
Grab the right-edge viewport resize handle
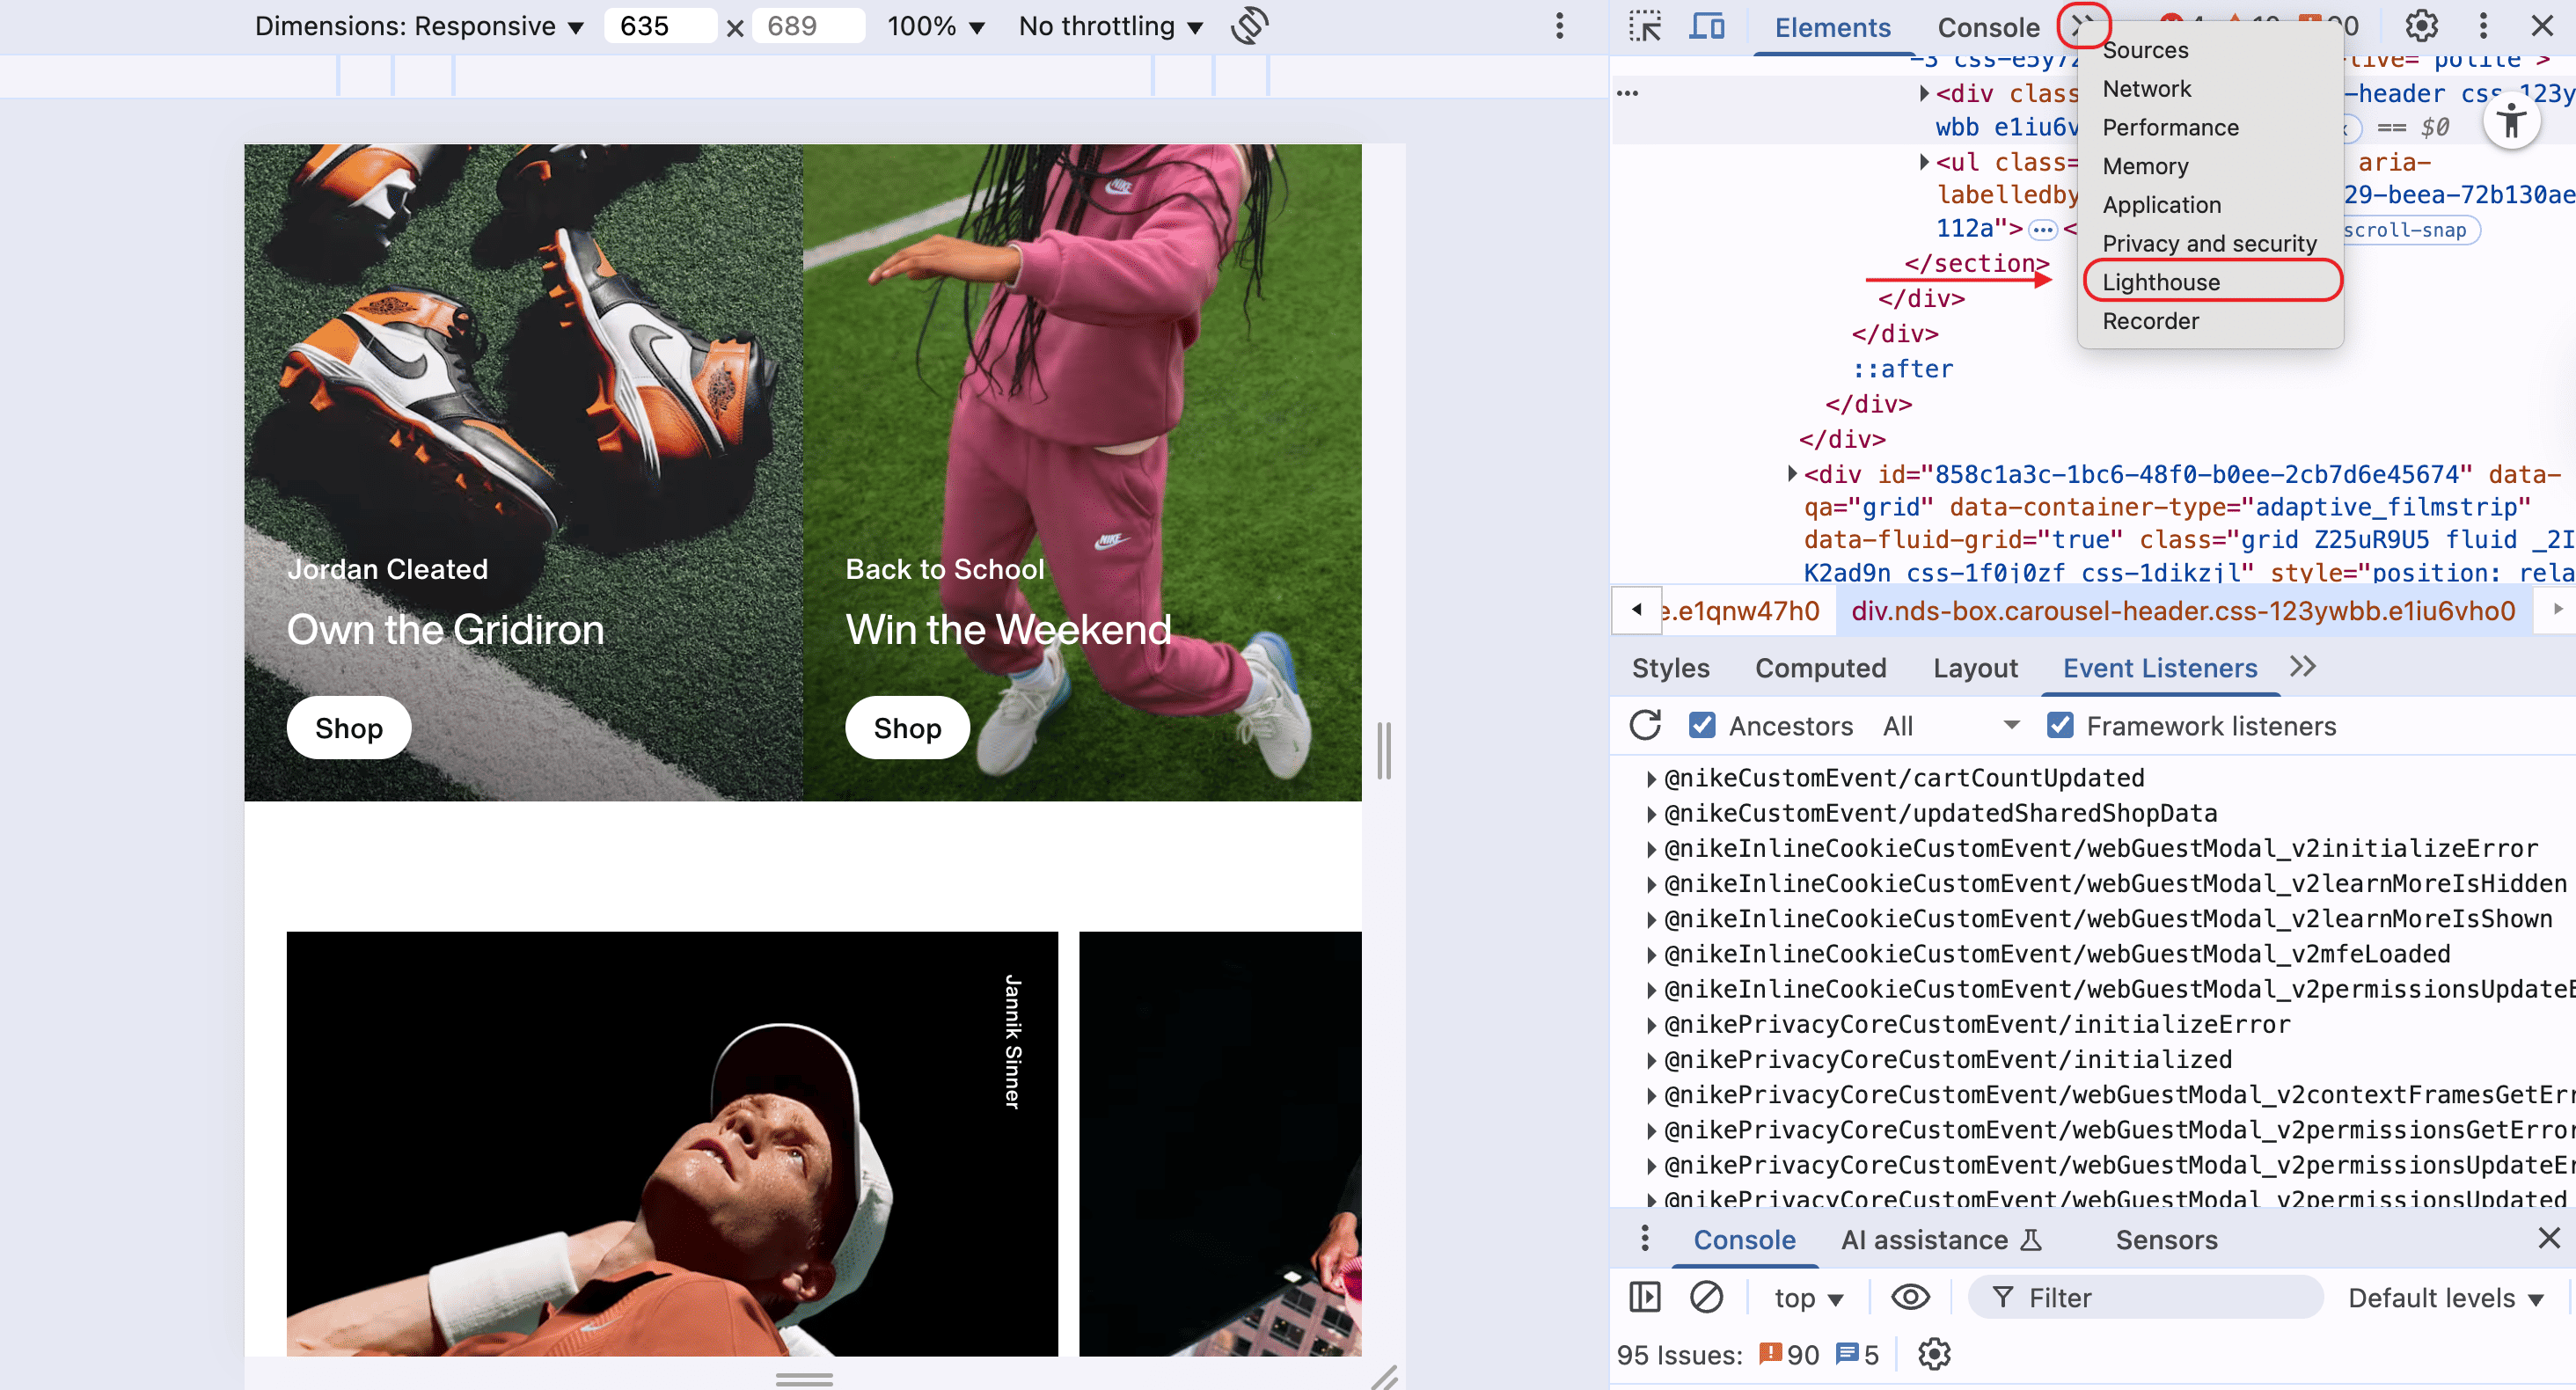coord(1384,750)
